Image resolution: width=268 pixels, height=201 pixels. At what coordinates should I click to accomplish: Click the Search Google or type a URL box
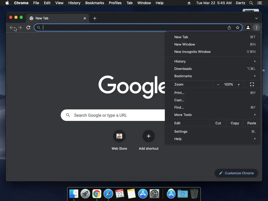pyautogui.click(x=113, y=115)
